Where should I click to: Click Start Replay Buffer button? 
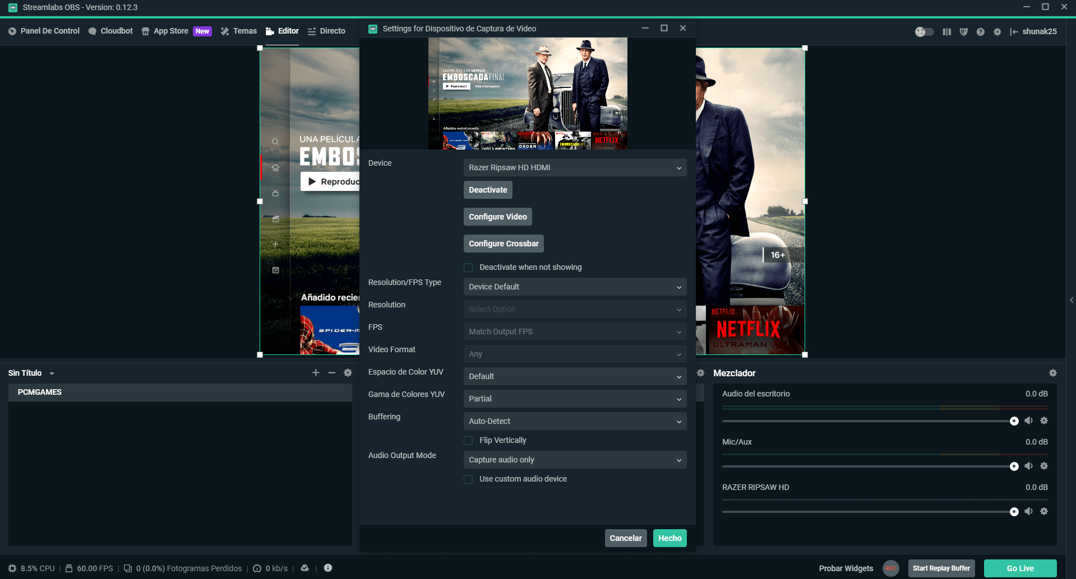pos(941,568)
